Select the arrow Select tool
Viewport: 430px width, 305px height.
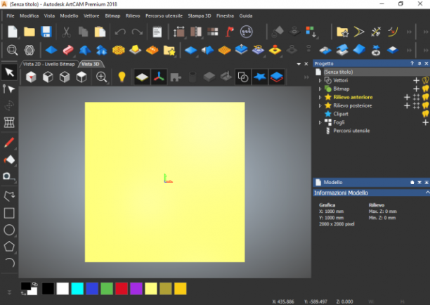click(9, 72)
